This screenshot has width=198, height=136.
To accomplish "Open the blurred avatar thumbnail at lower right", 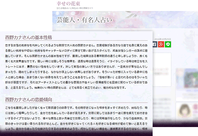I will (184, 111).
